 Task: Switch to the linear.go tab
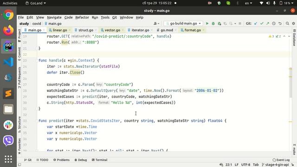[60, 30]
